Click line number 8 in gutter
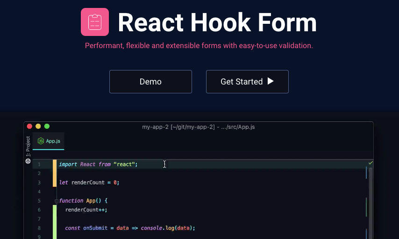 (39, 228)
